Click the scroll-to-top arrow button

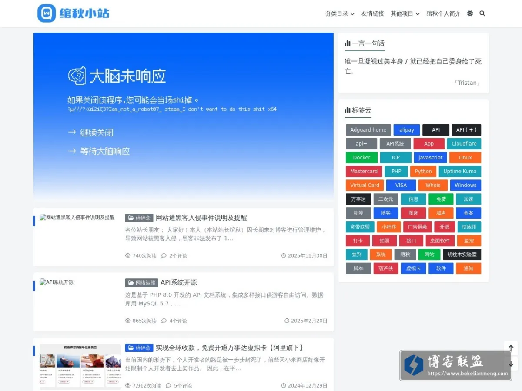coord(511,348)
